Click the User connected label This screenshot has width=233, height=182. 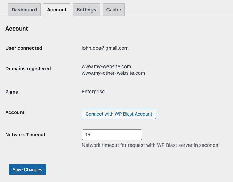24,48
